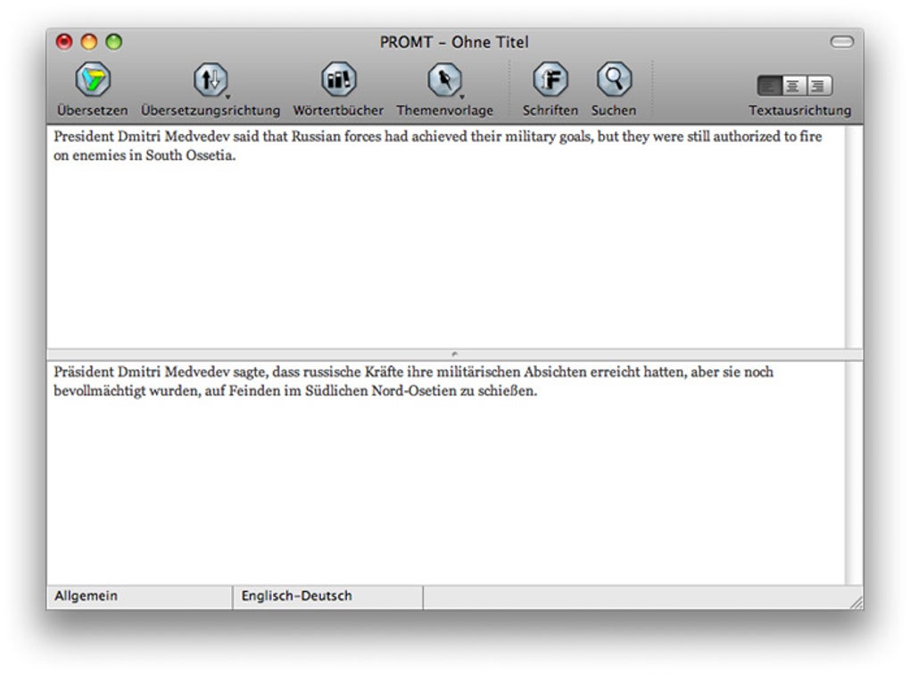The image size is (910, 674).
Task: Click the yellow minimize window button
Action: coord(89,42)
